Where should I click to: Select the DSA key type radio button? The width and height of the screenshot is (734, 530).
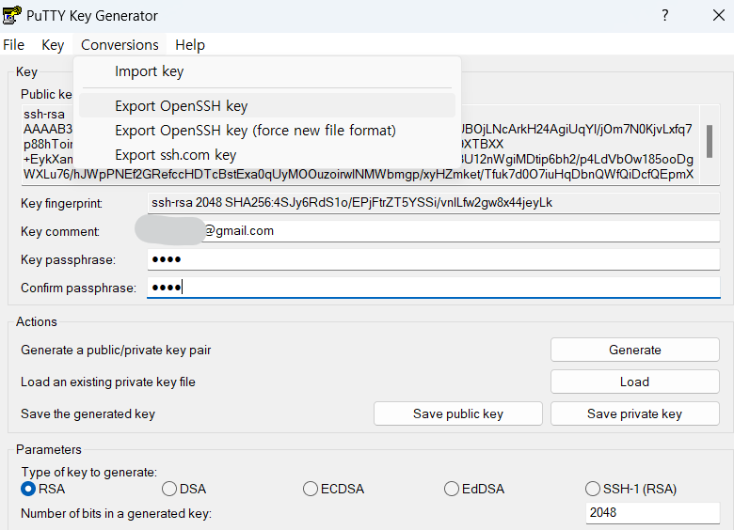[169, 489]
